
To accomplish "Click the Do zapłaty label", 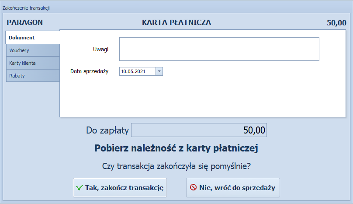I will 107,130.
